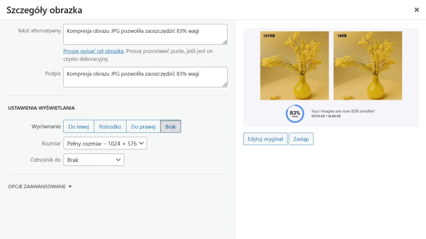This screenshot has height=239, width=426.
Task: Select Pośrodku alignment
Action: point(110,127)
